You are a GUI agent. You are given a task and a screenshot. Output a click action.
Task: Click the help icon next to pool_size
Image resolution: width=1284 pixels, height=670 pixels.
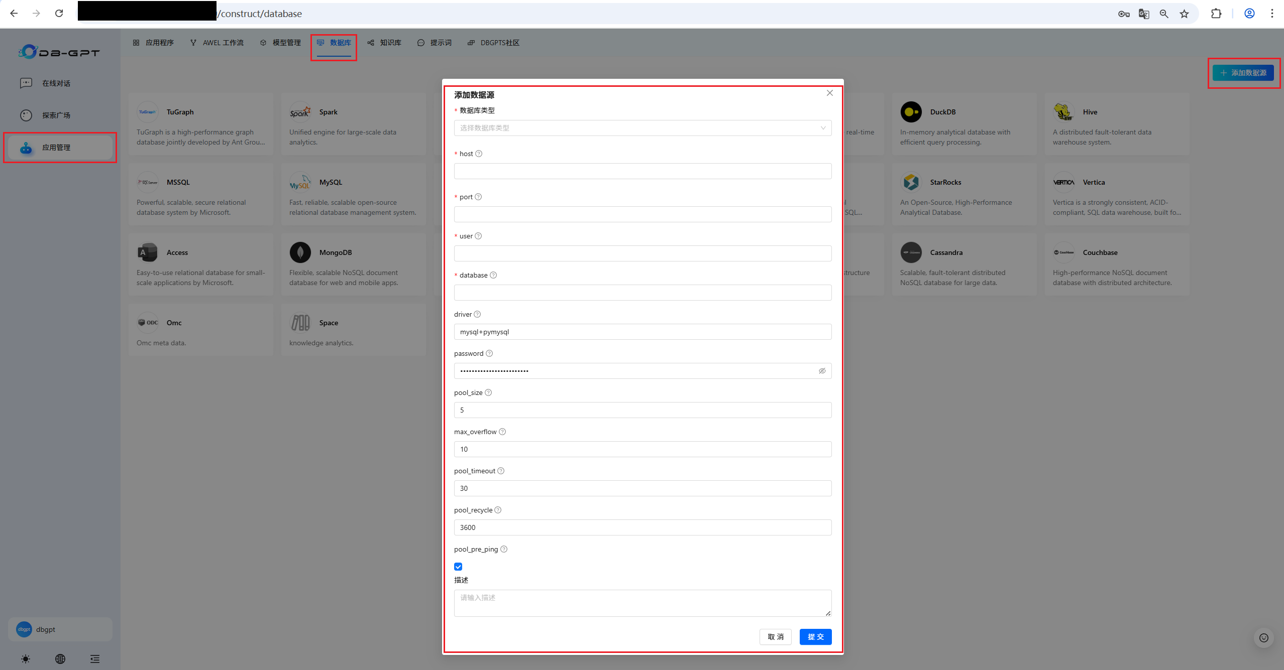coord(488,392)
